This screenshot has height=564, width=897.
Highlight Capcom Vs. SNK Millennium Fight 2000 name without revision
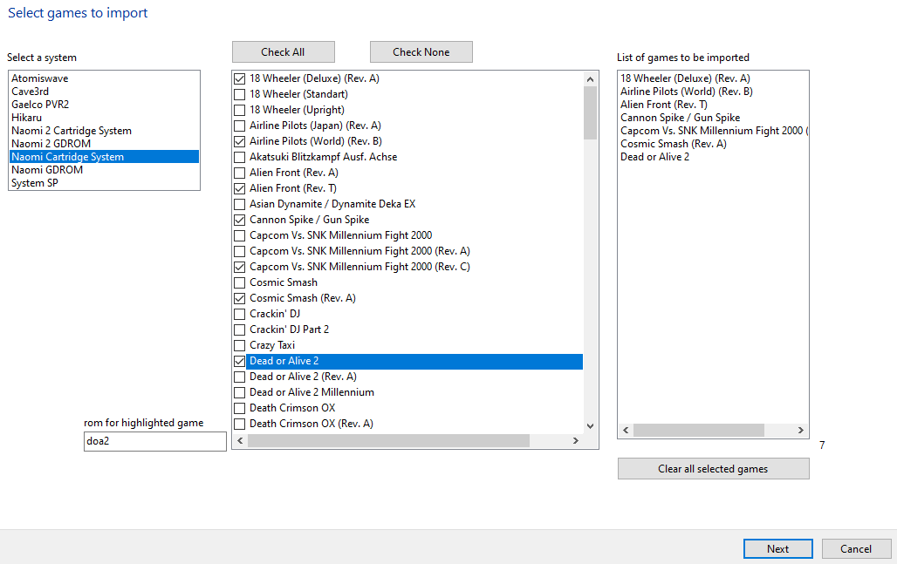[341, 235]
